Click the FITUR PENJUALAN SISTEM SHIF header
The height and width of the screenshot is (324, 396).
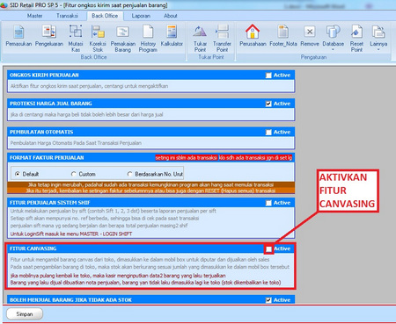pos(50,203)
